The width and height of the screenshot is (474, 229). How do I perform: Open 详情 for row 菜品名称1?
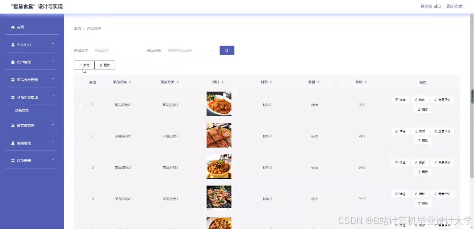click(x=400, y=100)
